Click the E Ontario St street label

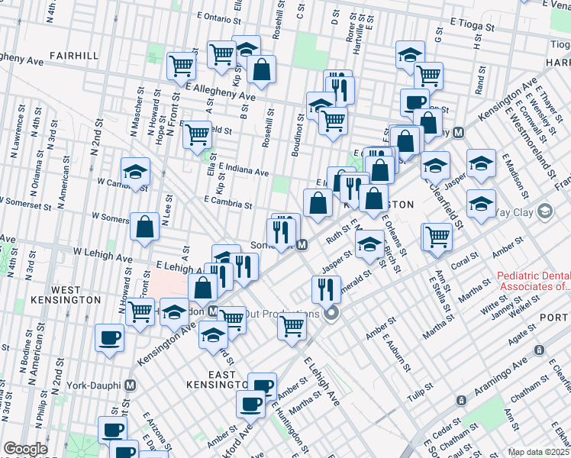pos(219,18)
